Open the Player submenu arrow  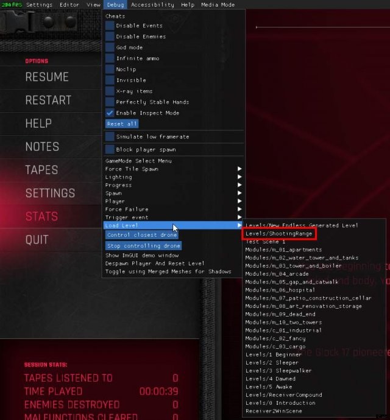tap(239, 201)
